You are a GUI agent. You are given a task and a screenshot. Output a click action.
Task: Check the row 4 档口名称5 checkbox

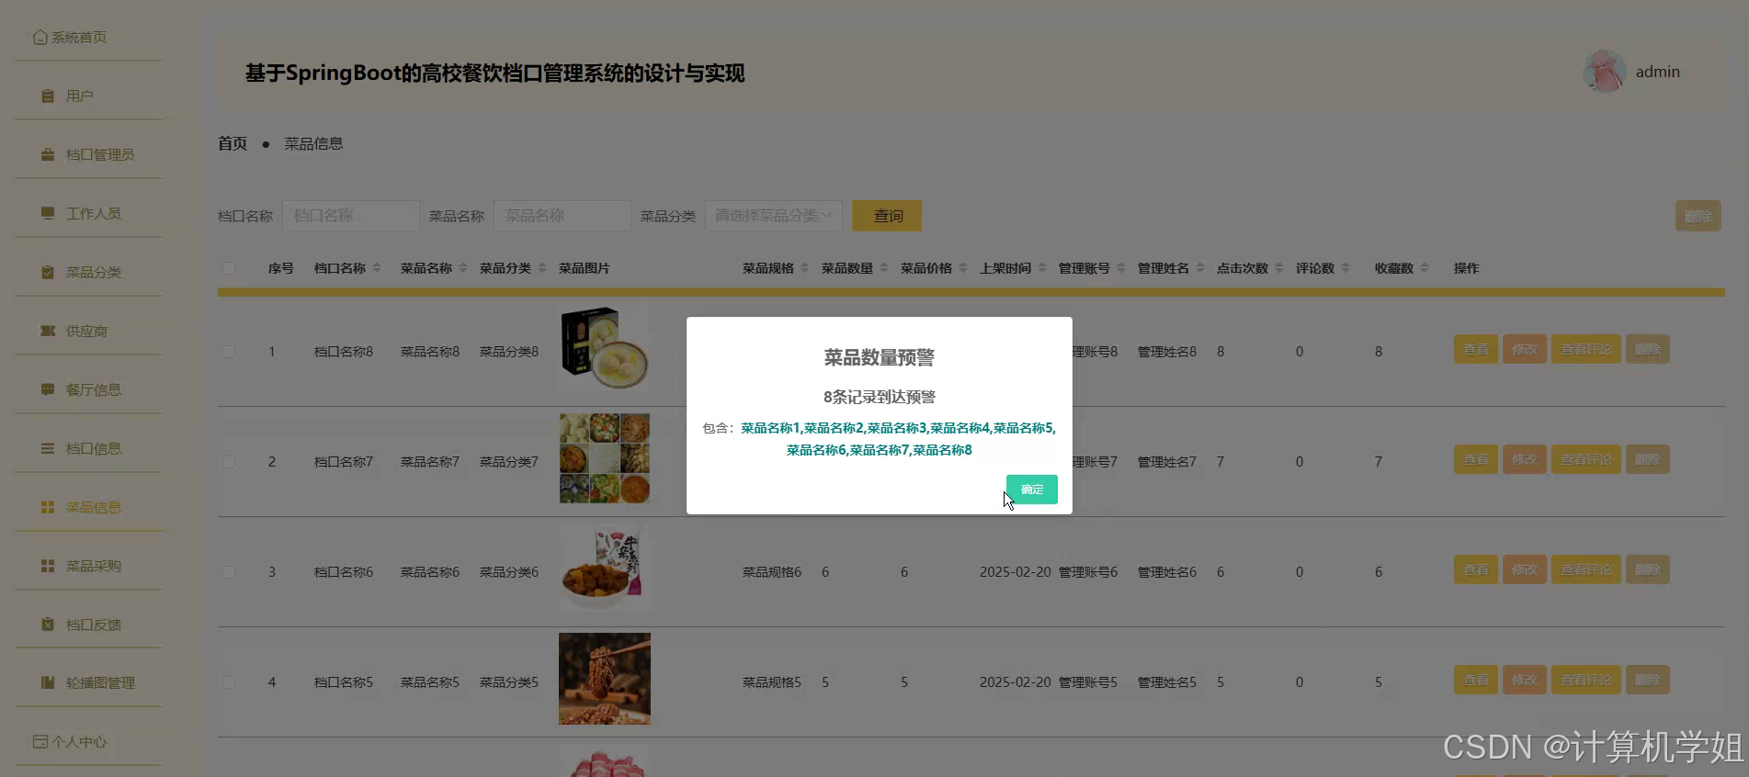pyautogui.click(x=229, y=682)
